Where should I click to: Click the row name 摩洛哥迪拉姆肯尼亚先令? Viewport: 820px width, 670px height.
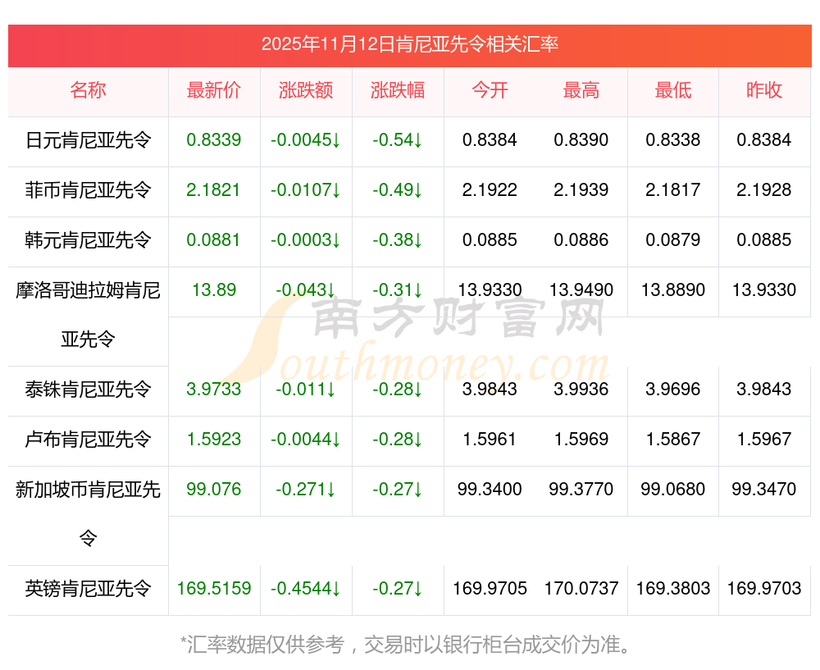pos(88,314)
